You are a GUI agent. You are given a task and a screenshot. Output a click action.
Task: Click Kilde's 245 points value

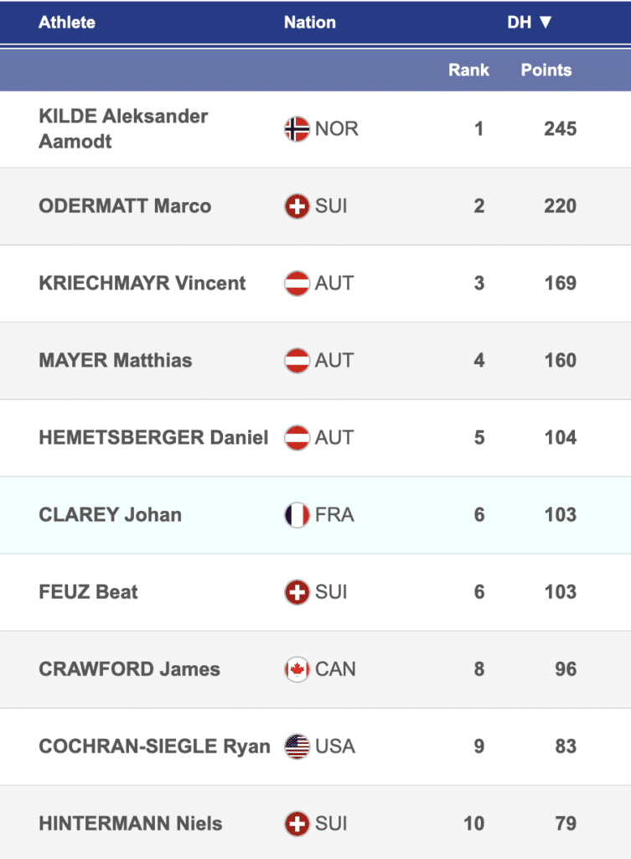pyautogui.click(x=559, y=129)
